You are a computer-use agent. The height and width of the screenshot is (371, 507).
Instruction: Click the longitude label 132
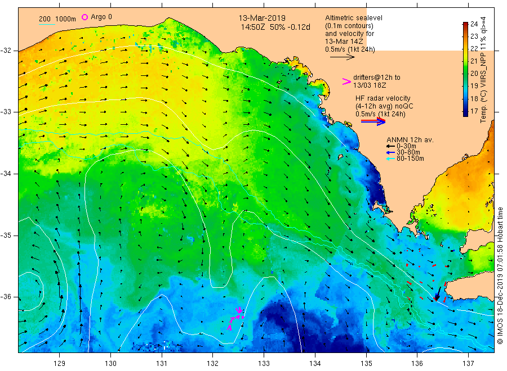click(x=213, y=364)
